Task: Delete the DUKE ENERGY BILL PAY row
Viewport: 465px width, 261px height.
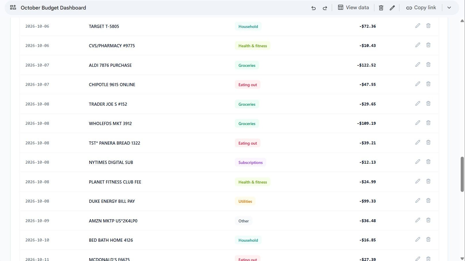Action: 428,201
